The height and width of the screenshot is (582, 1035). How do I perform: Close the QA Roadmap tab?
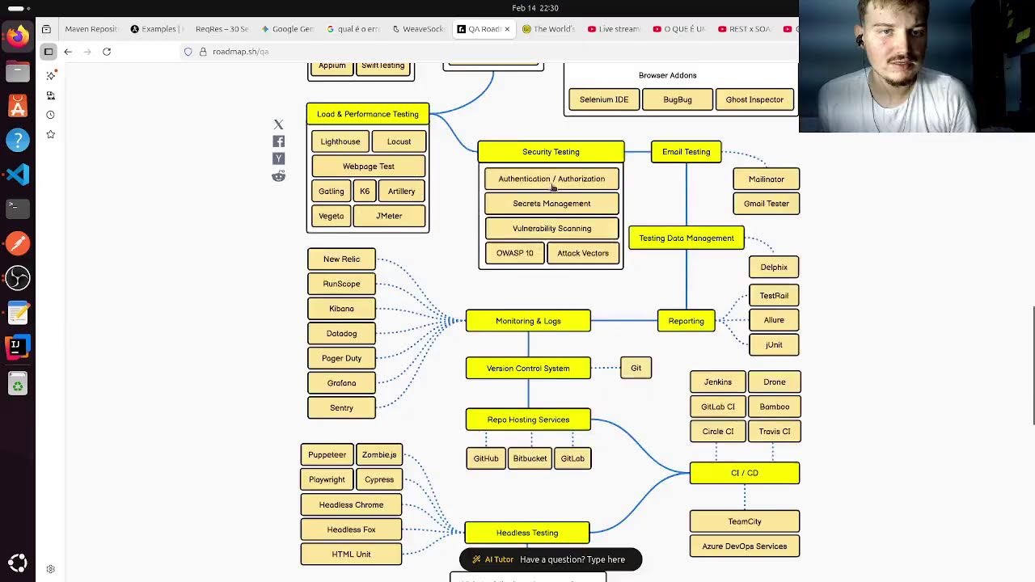507,29
